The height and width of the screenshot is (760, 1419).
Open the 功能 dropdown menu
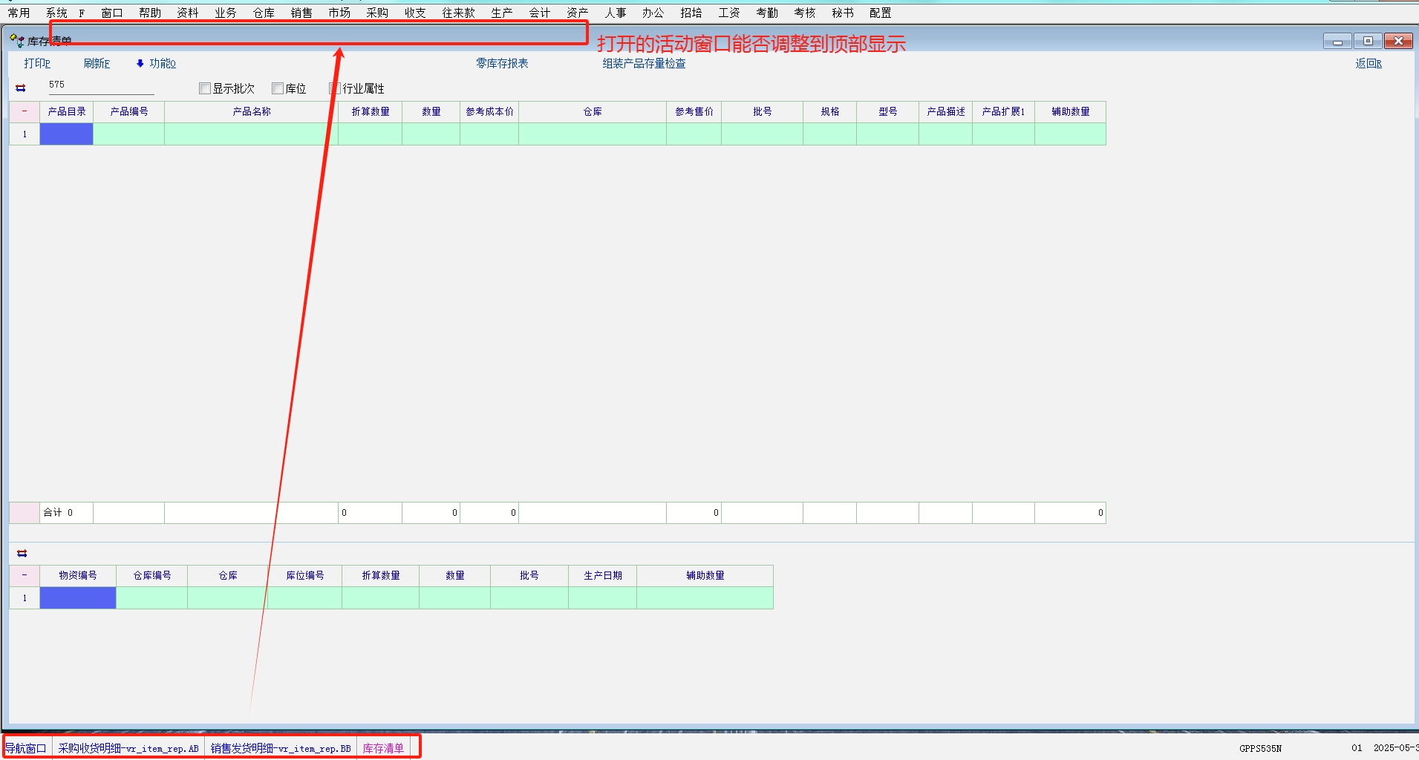(162, 64)
